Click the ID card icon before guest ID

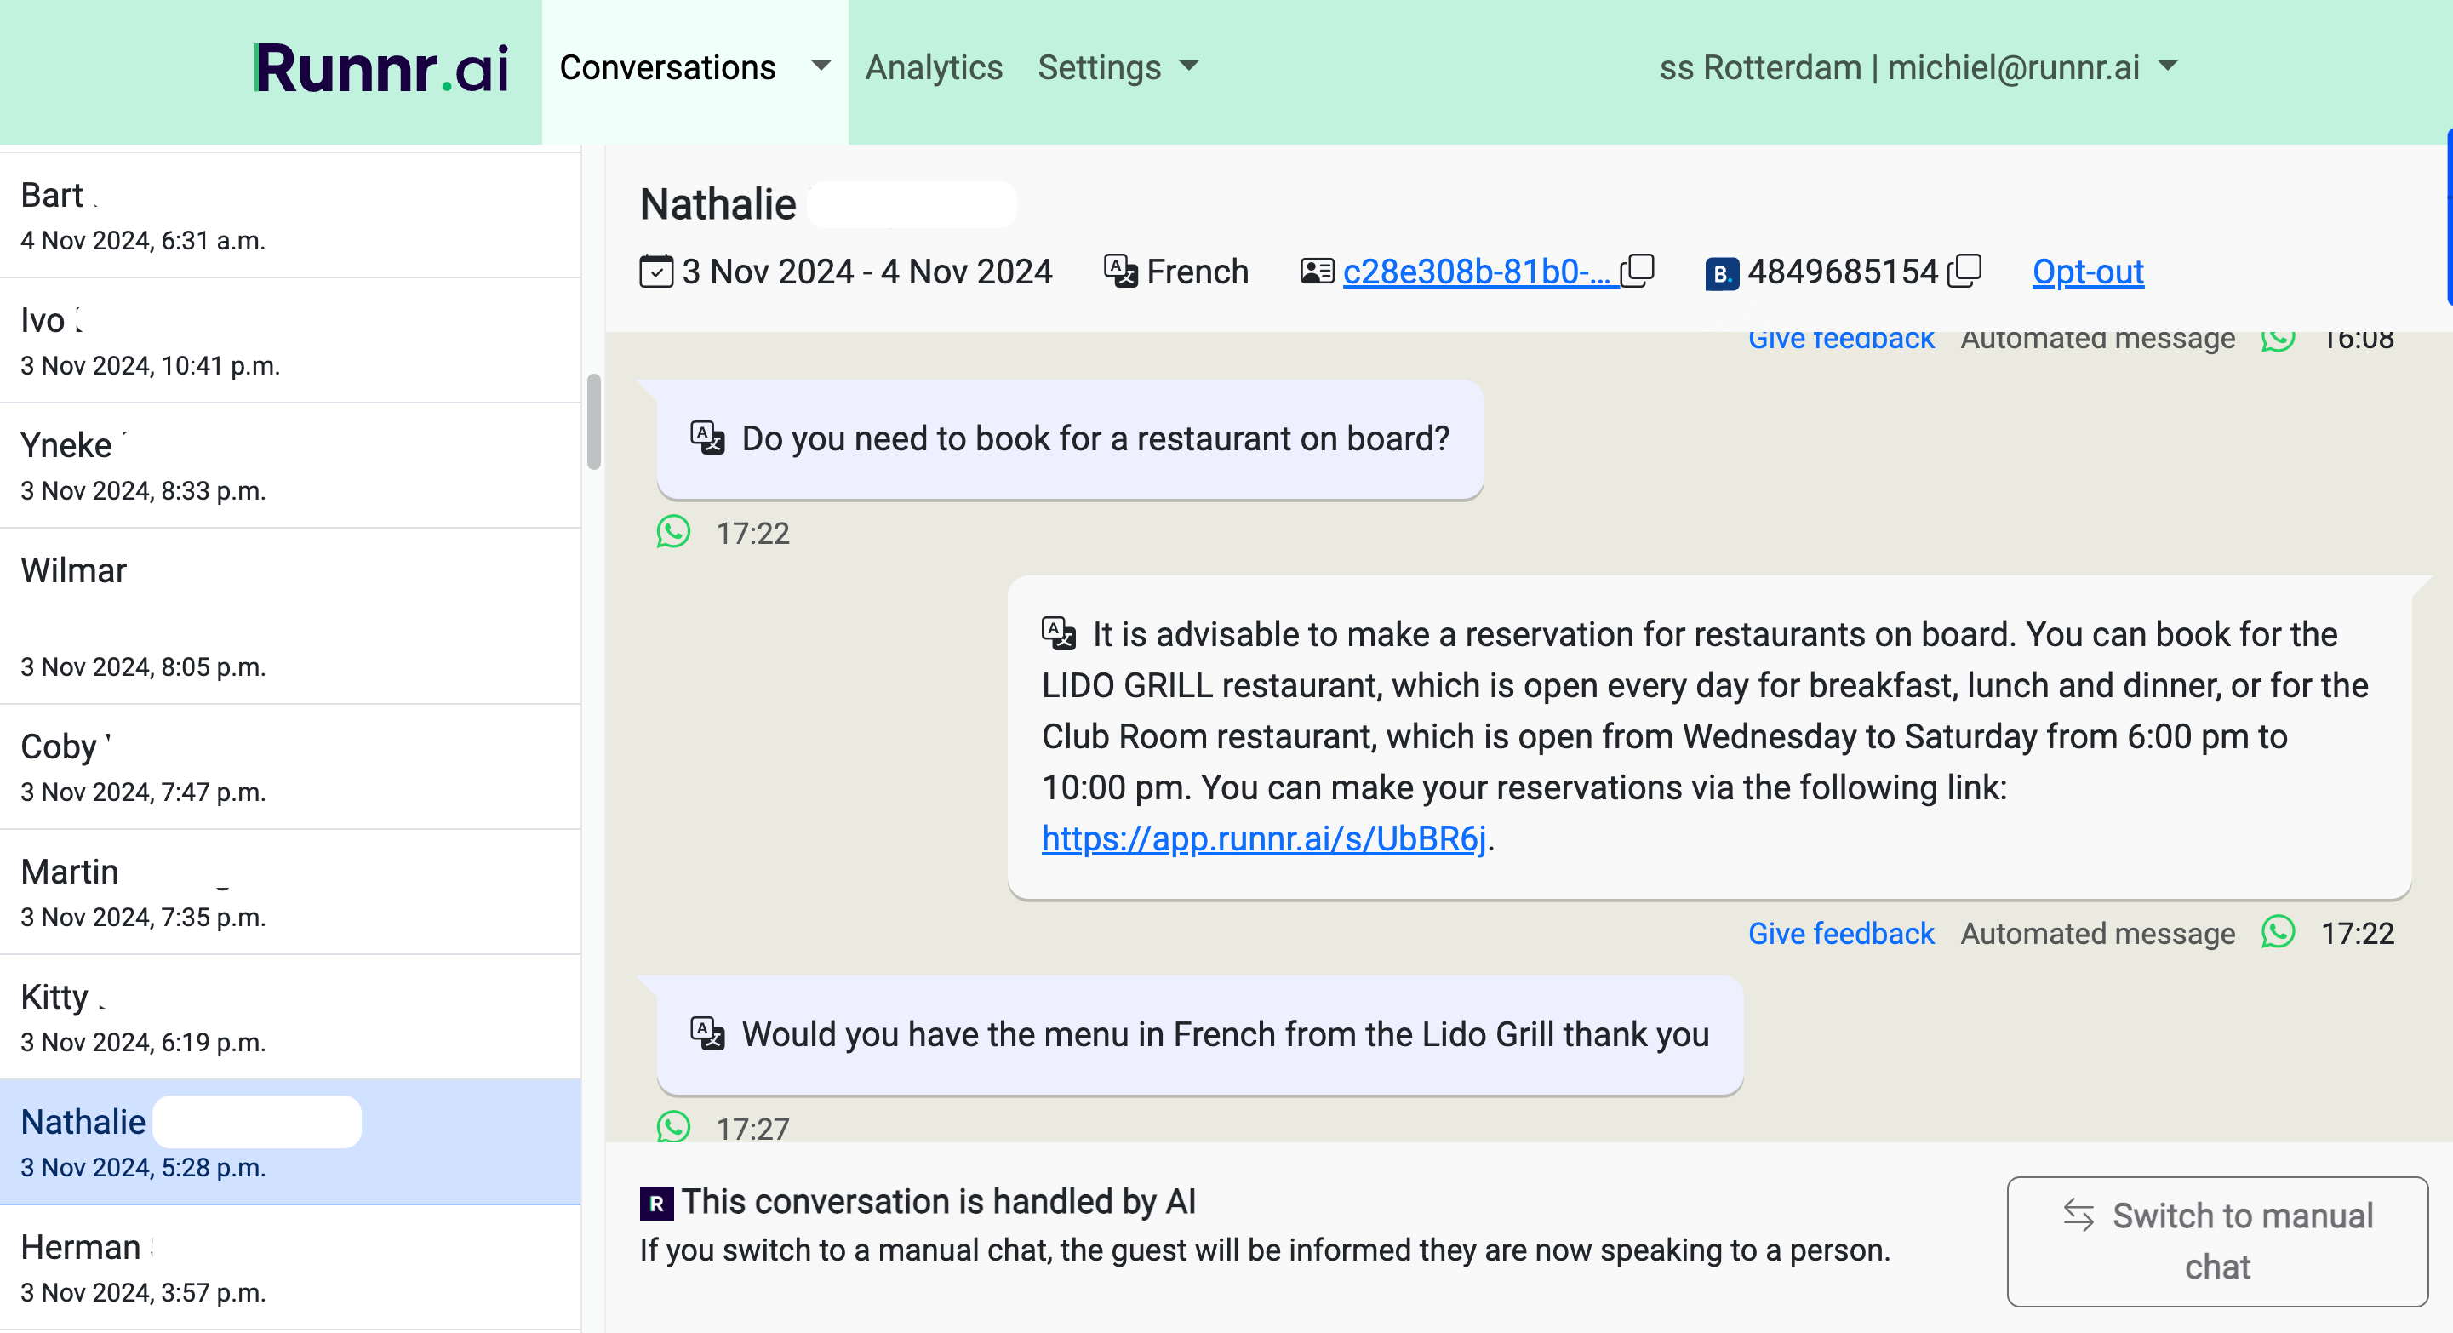[x=1317, y=272]
